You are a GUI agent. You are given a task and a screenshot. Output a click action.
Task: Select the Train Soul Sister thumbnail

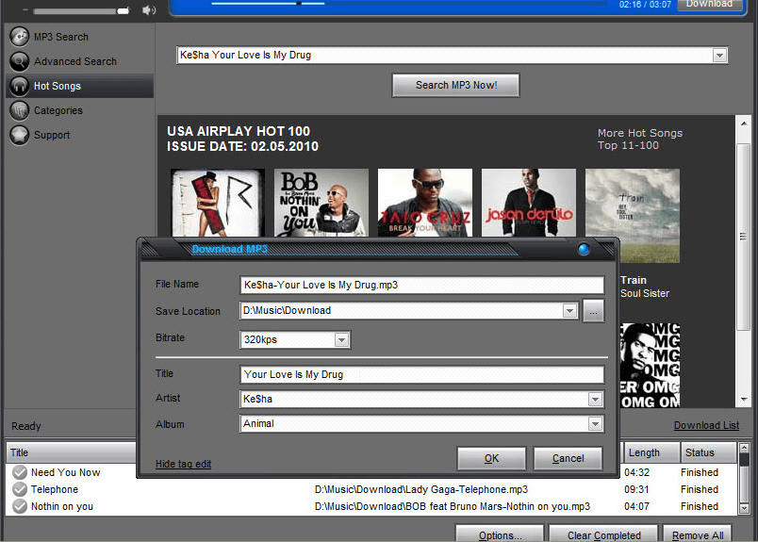tap(633, 216)
